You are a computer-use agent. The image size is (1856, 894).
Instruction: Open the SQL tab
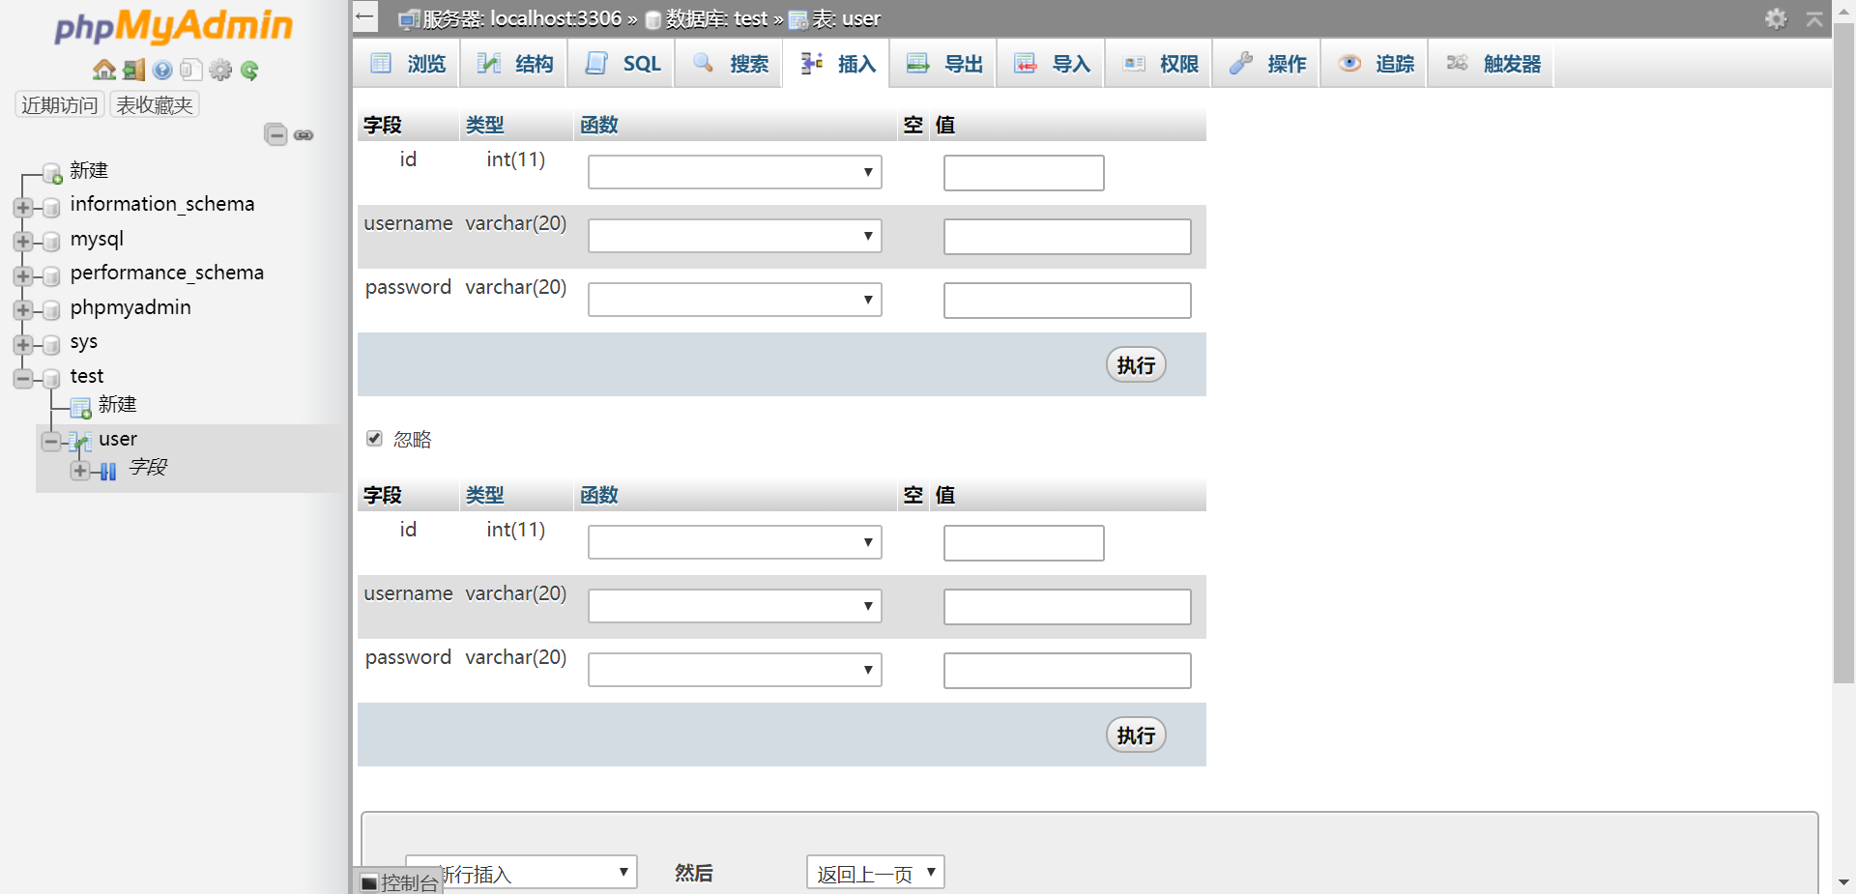pyautogui.click(x=623, y=64)
